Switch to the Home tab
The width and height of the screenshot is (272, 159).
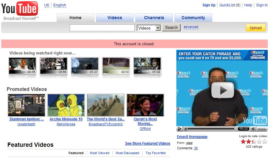[x=76, y=18]
